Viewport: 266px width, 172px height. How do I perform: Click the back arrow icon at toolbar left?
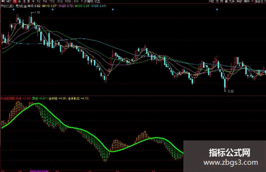point(3,1)
